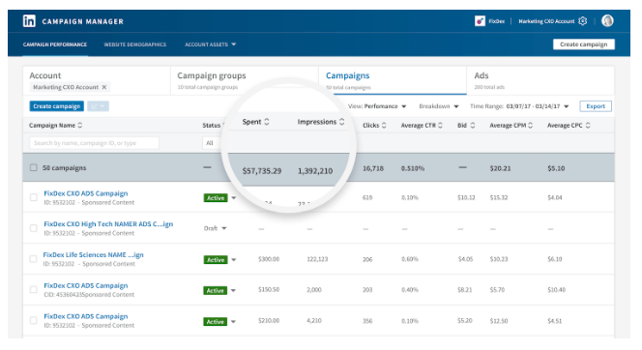Click the campaign search field
The width and height of the screenshot is (642, 350).
[94, 143]
